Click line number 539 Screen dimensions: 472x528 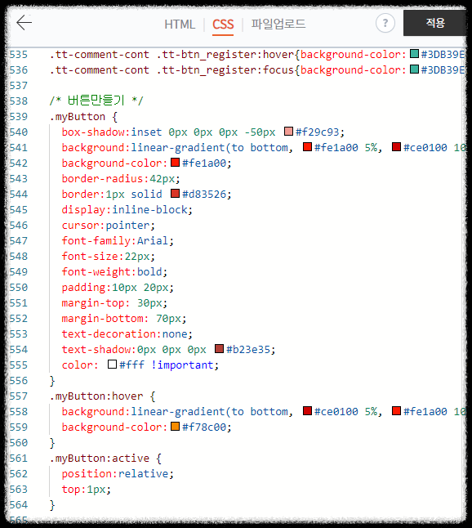[x=19, y=117]
